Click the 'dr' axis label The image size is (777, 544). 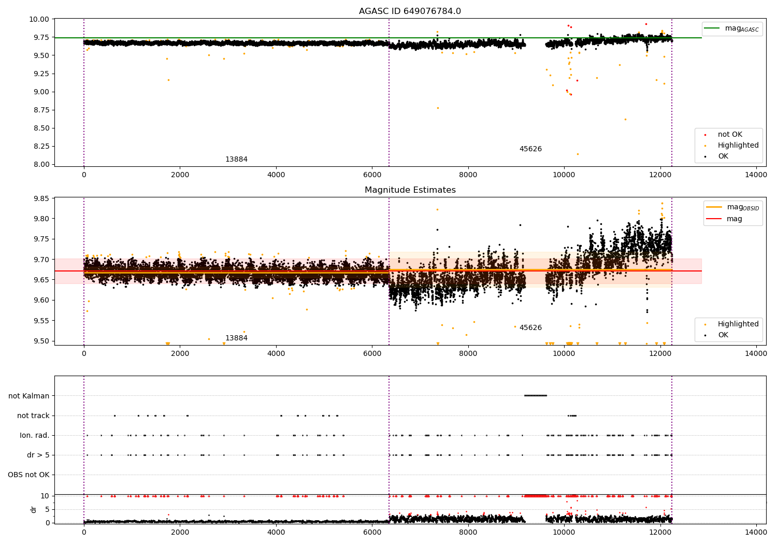pos(34,509)
